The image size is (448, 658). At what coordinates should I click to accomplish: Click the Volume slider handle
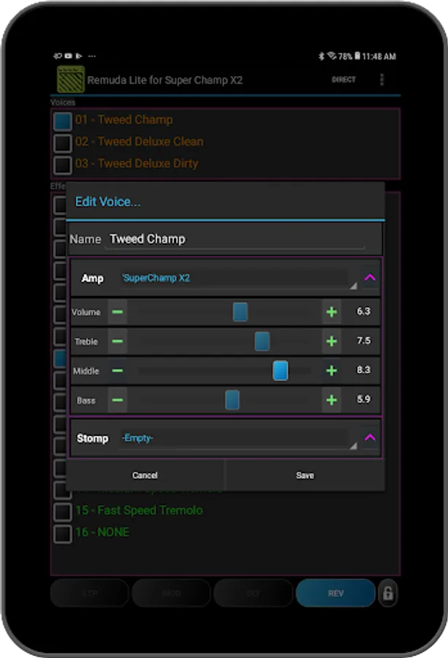pyautogui.click(x=240, y=311)
